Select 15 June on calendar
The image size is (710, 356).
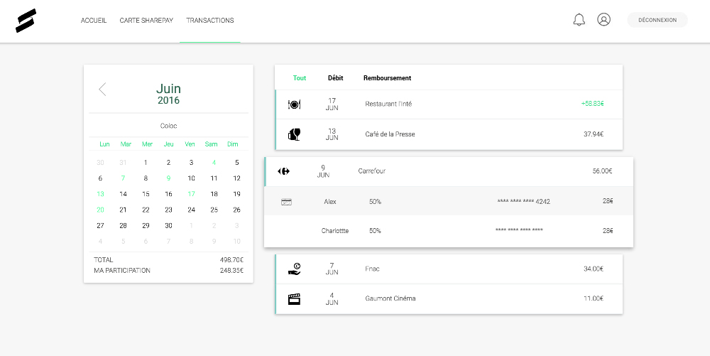pyautogui.click(x=146, y=194)
